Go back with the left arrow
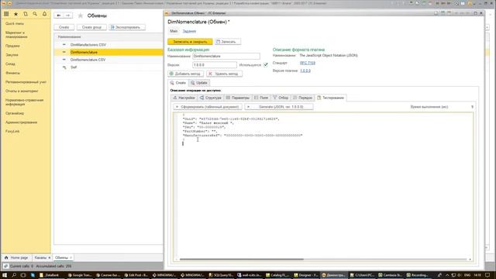Screen dimensions: 496x279 tap(59, 15)
